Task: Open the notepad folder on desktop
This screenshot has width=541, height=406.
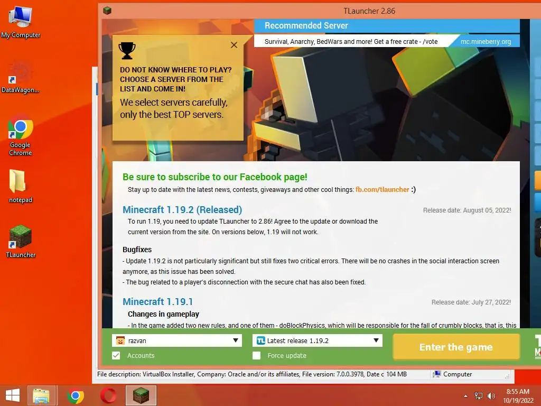Action: pyautogui.click(x=21, y=186)
